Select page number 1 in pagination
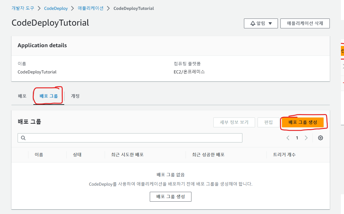The height and width of the screenshot is (214, 344). pyautogui.click(x=297, y=138)
